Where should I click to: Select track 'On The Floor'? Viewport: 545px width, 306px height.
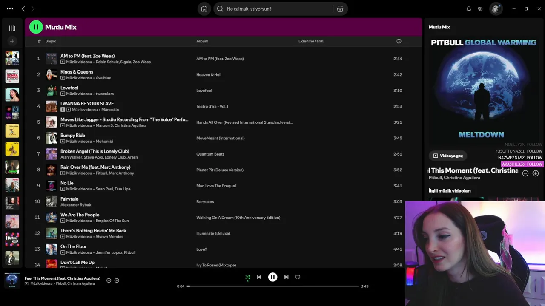pos(73,246)
